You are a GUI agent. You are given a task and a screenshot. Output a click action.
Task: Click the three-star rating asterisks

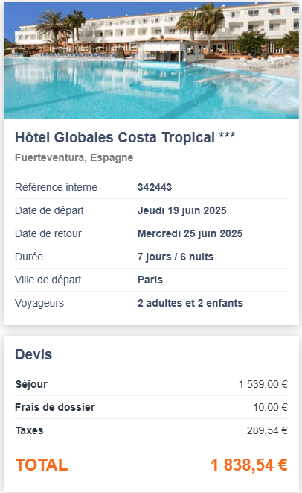coord(227,136)
